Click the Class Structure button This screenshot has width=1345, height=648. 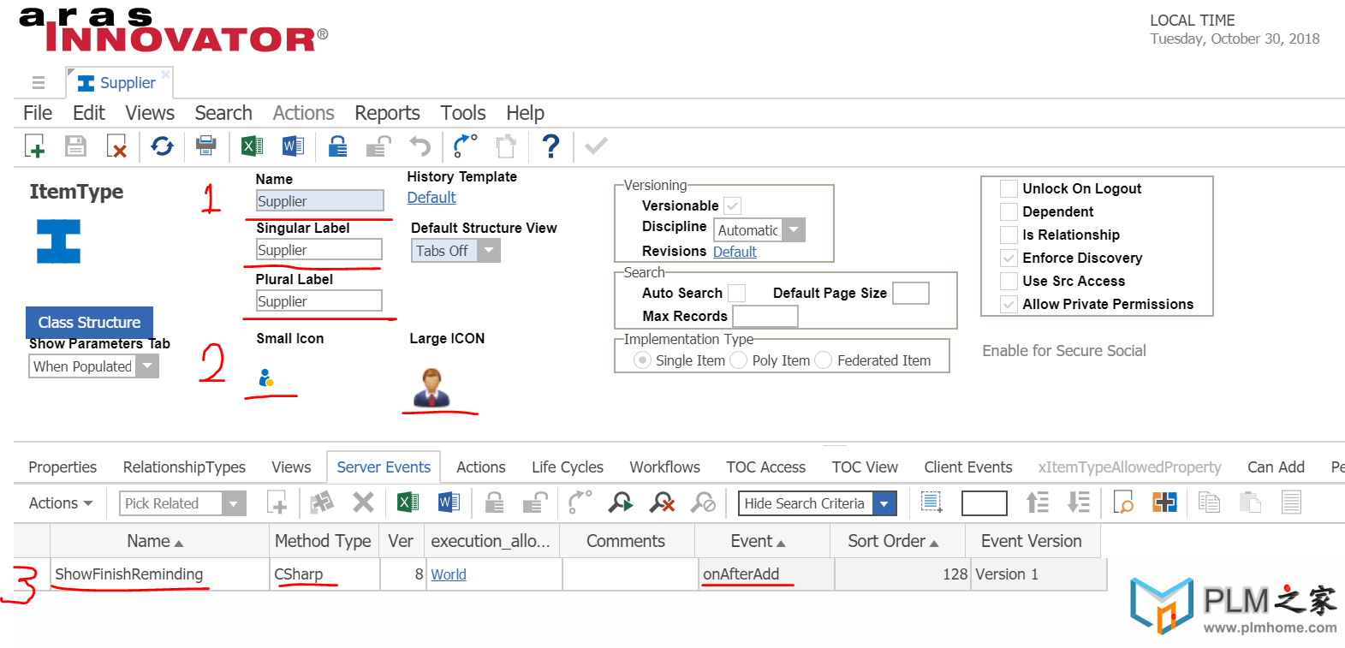[x=89, y=323]
